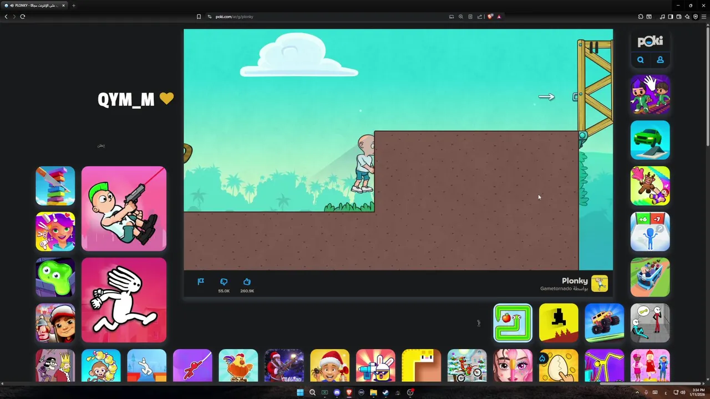Open the Brave VPN shield icon
This screenshot has height=399, width=710.
pyautogui.click(x=695, y=17)
